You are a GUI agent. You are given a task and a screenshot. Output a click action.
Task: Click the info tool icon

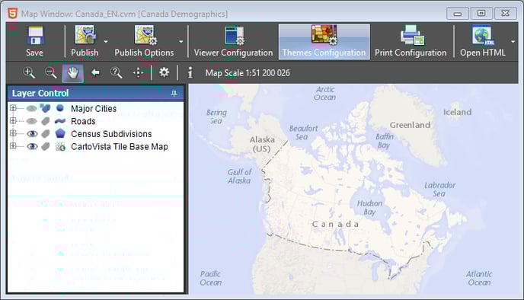coord(190,72)
